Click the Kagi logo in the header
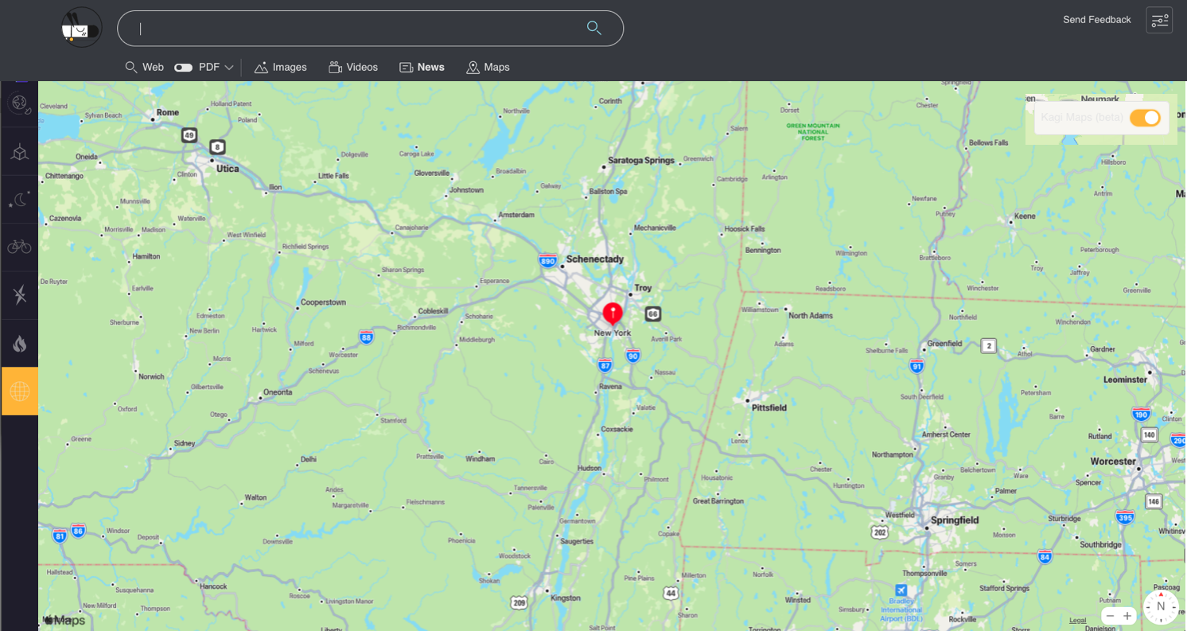This screenshot has width=1187, height=631. tap(81, 28)
